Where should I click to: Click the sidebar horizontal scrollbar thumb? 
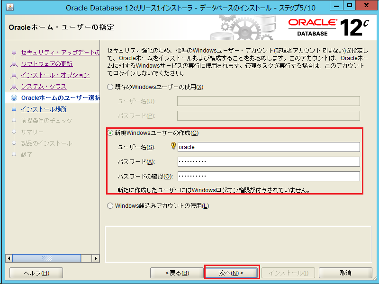(46, 258)
